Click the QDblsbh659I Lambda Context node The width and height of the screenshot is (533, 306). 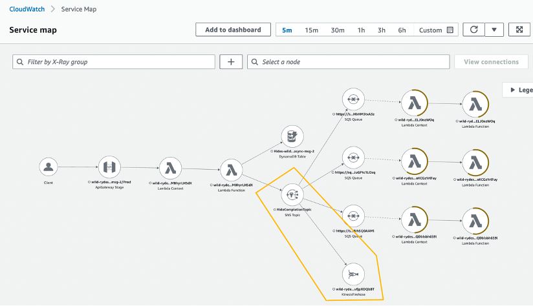[415, 220]
